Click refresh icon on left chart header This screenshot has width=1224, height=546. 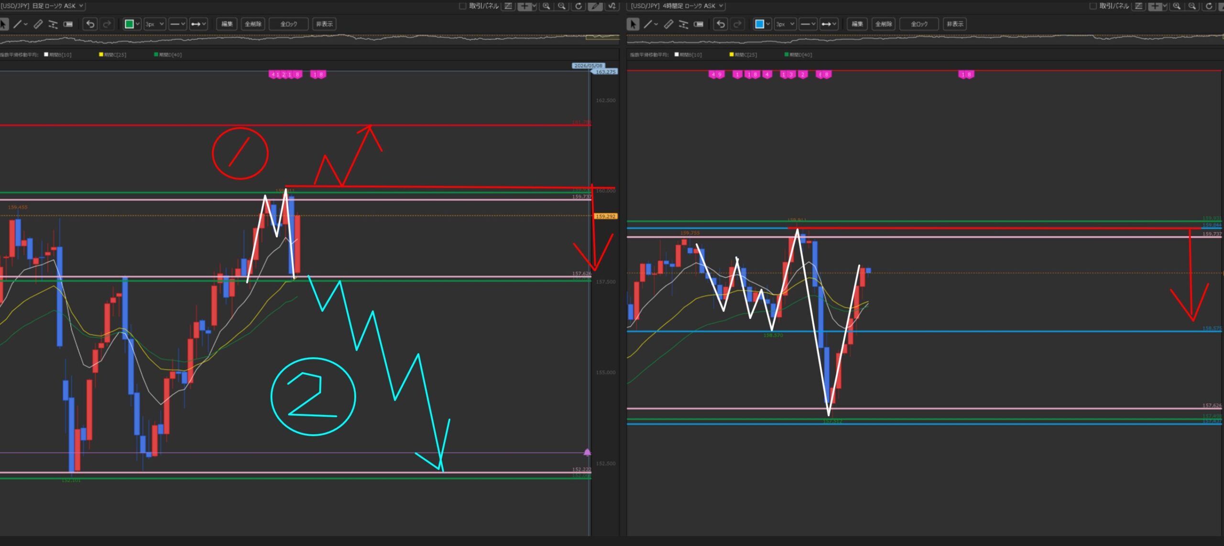click(579, 6)
